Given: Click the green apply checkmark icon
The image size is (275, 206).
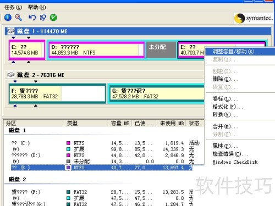Looking at the screenshot, I should point(53,18).
